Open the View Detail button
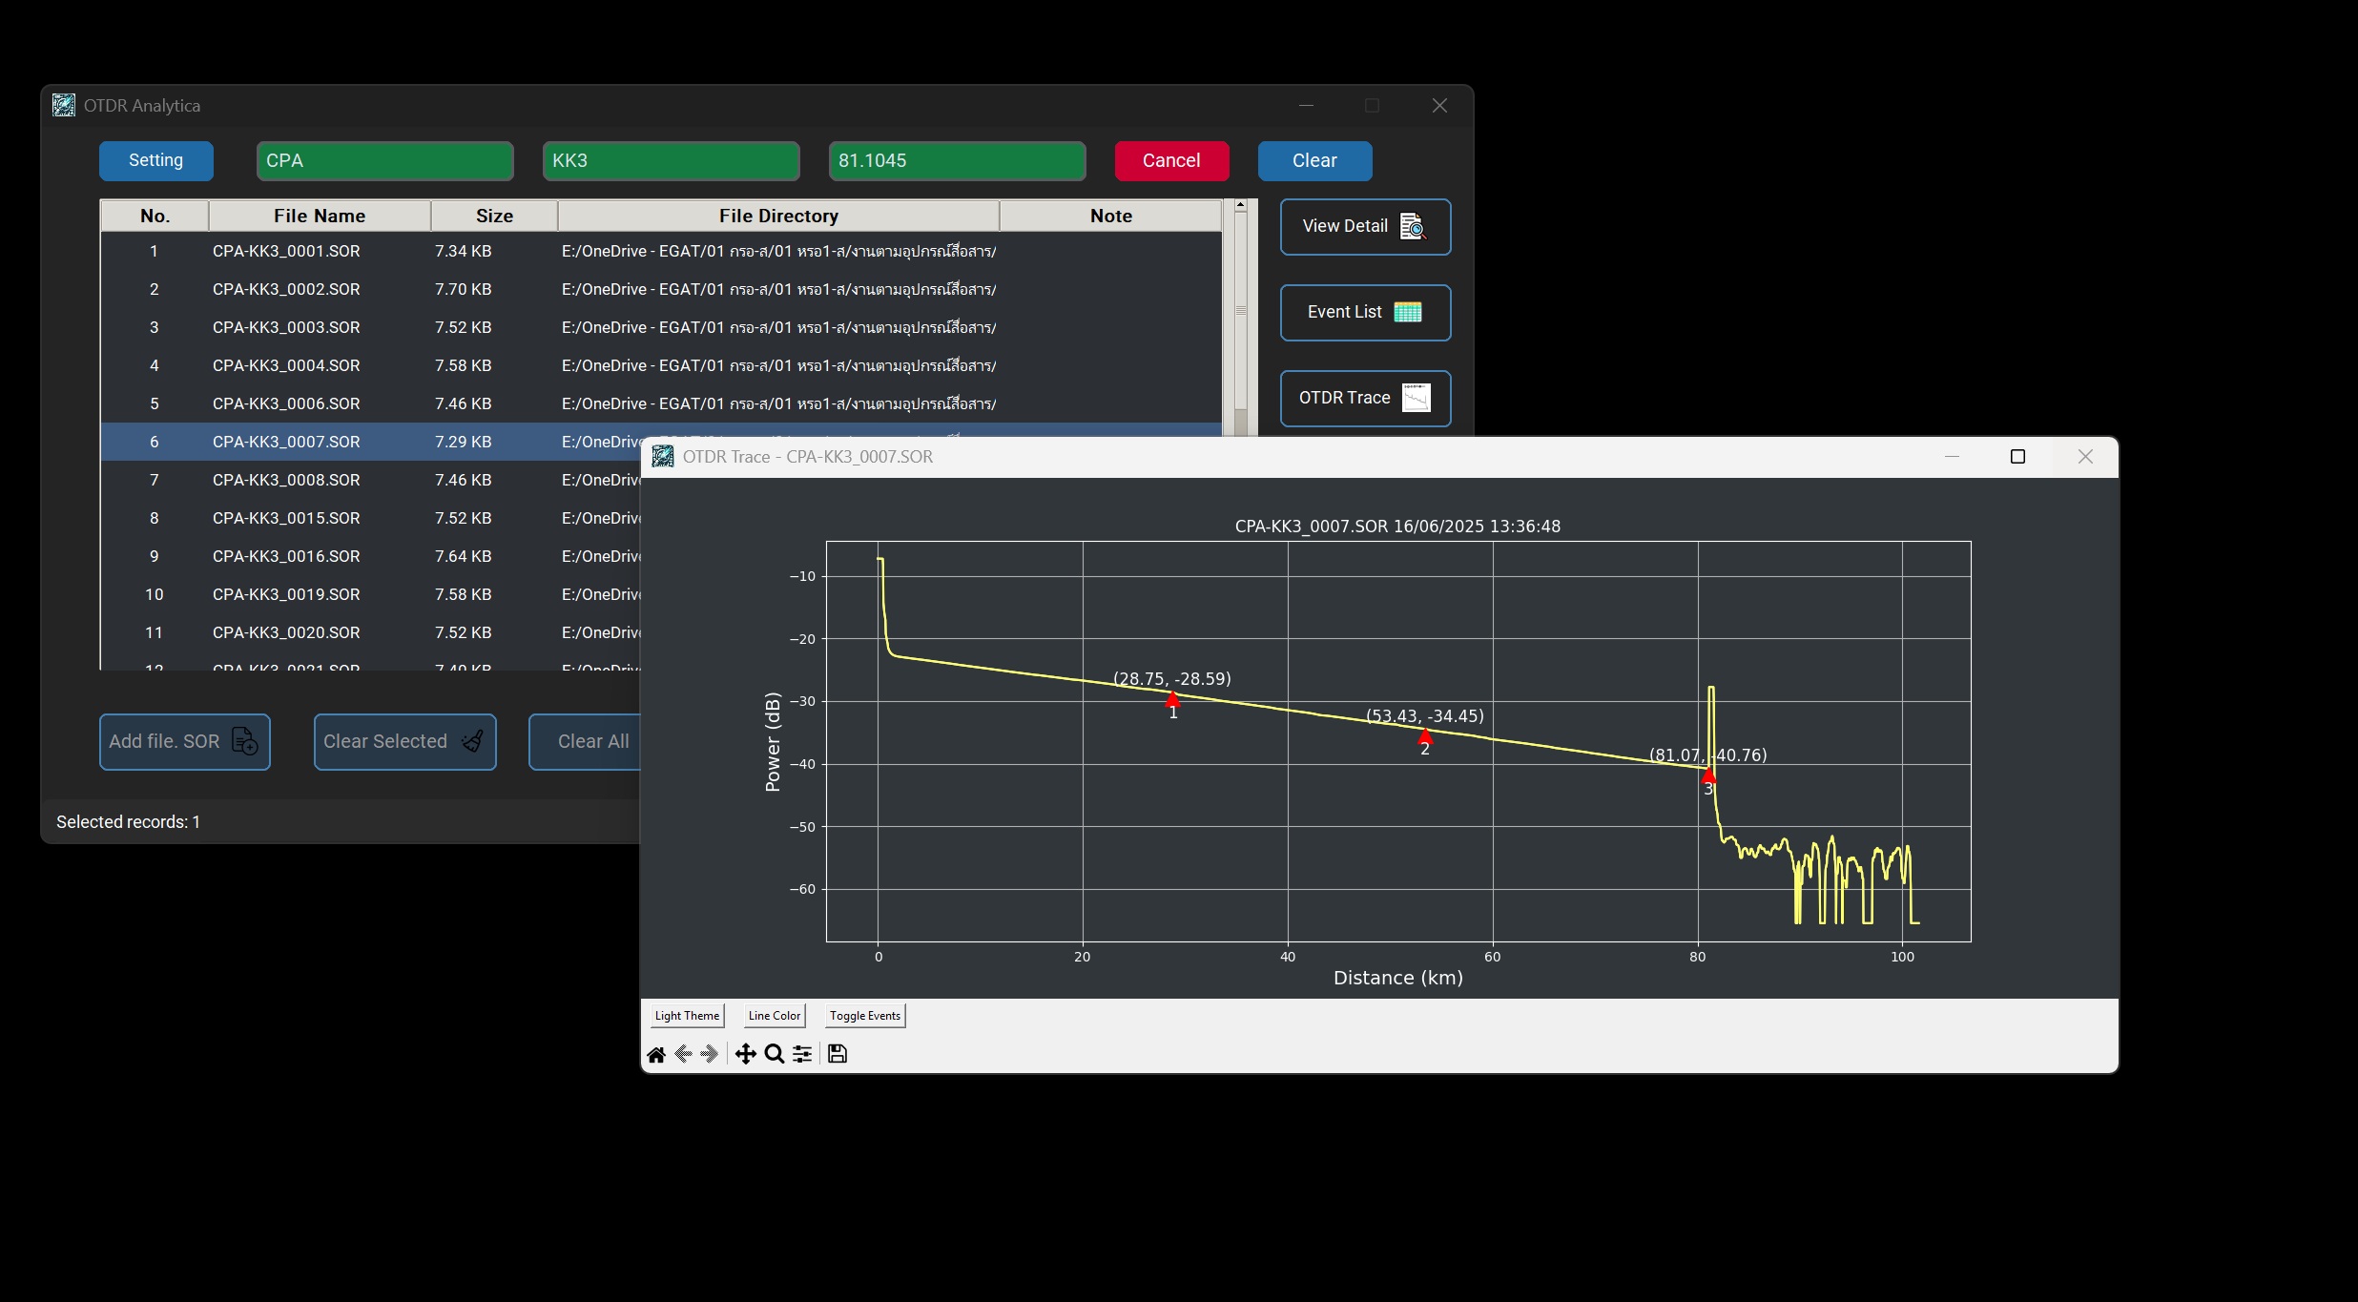This screenshot has height=1302, width=2358. pos(1364,226)
